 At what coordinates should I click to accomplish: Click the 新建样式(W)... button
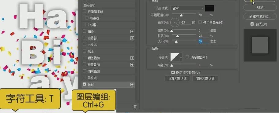pos(260,16)
